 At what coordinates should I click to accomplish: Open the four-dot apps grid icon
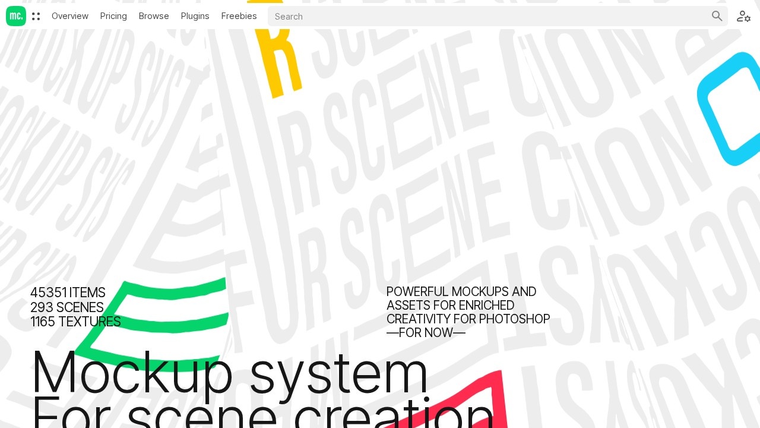36,16
